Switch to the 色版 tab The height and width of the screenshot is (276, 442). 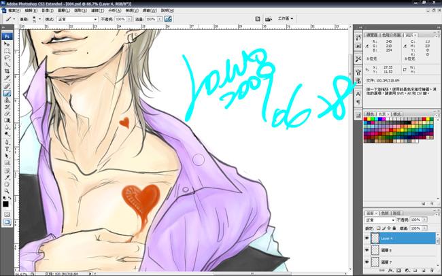[x=384, y=213]
